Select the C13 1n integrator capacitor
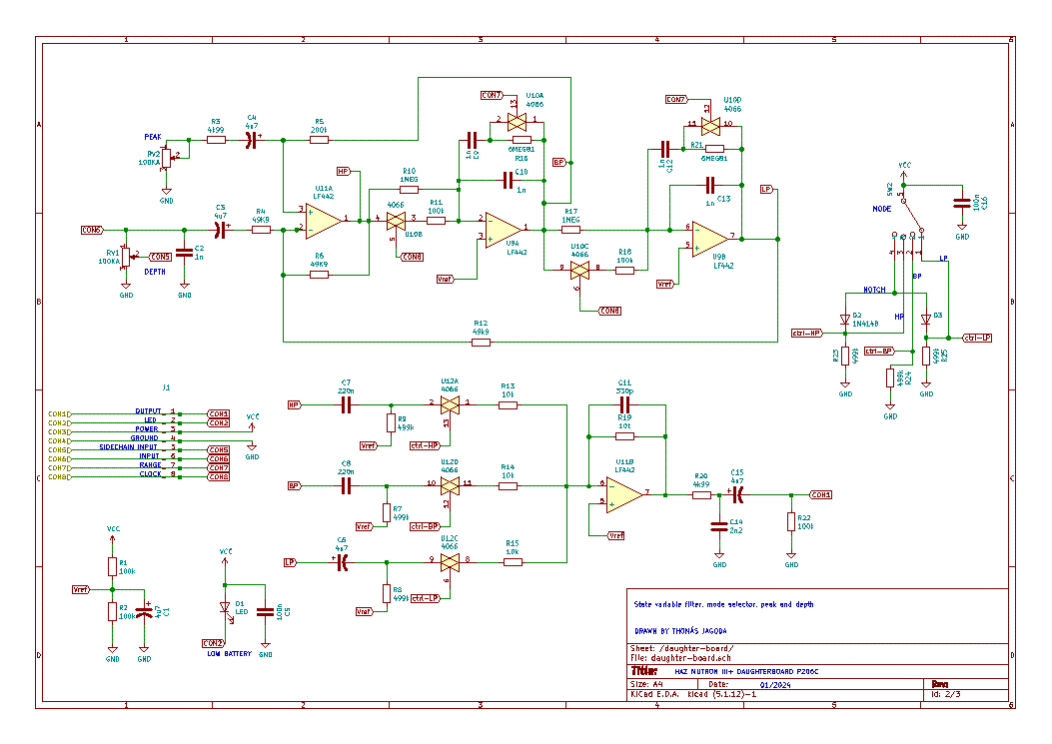The width and height of the screenshot is (1052, 744). (710, 185)
